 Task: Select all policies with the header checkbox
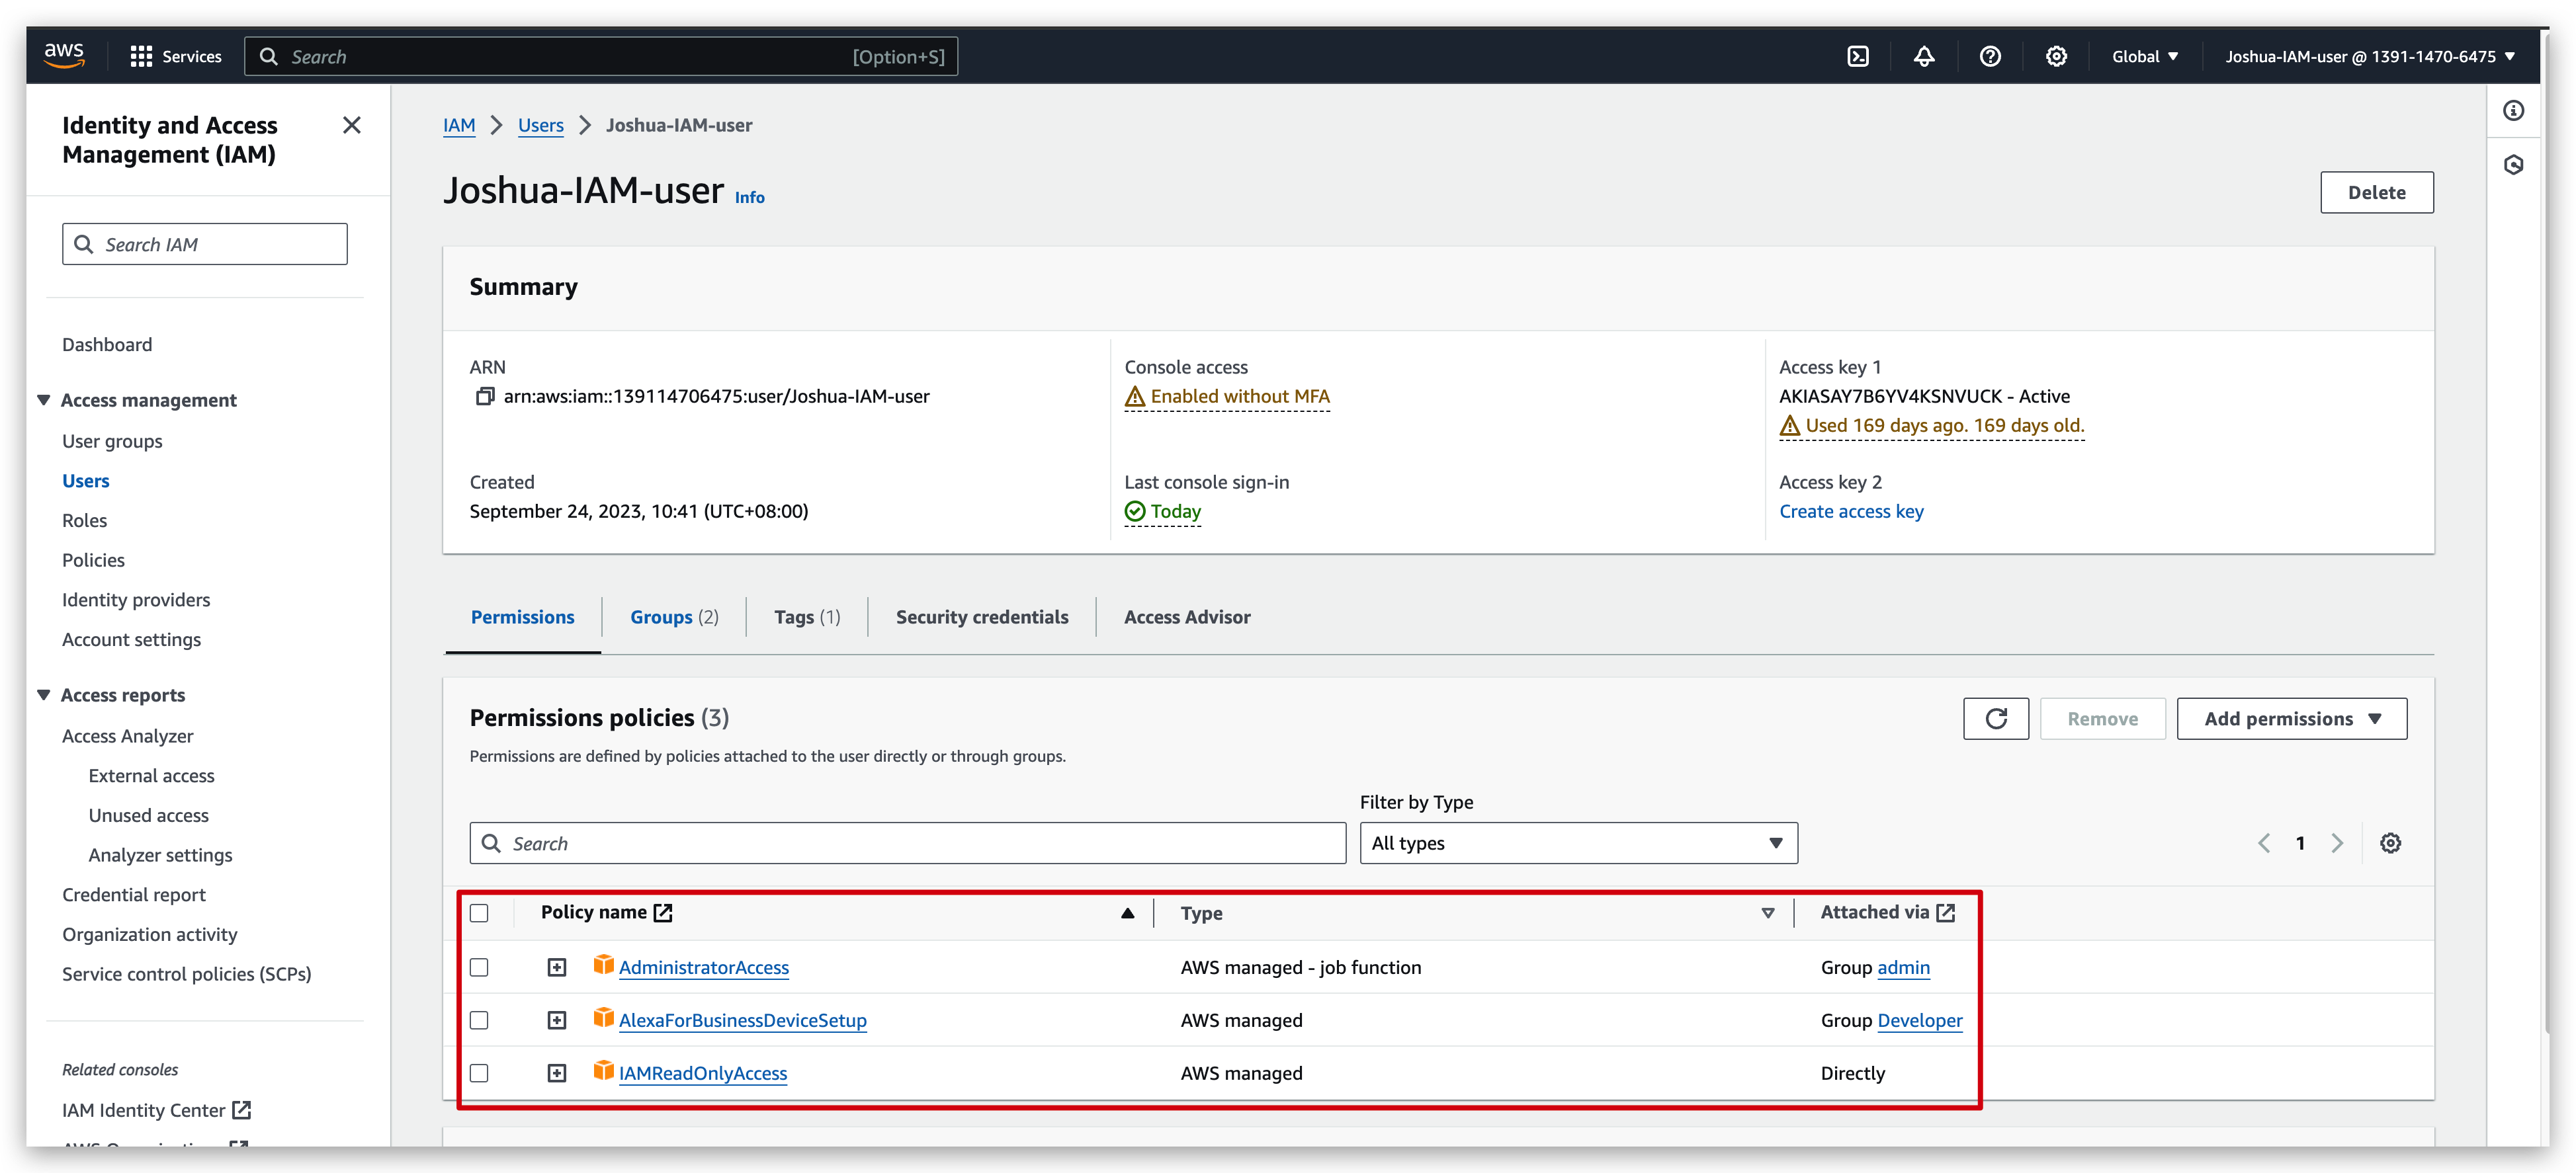coord(479,912)
